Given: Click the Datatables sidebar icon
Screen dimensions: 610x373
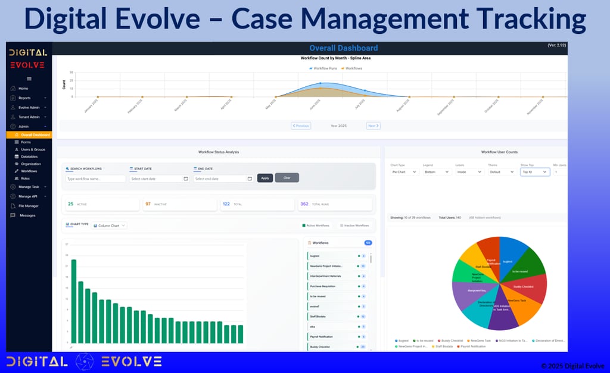Looking at the screenshot, I should (x=17, y=156).
